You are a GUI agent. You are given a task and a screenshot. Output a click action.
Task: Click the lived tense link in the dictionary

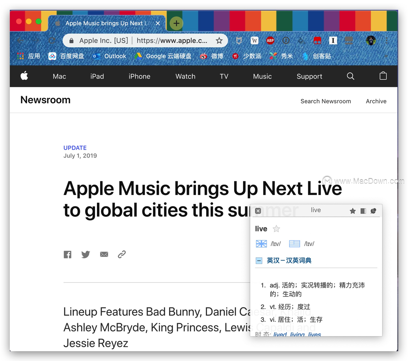pos(280,334)
